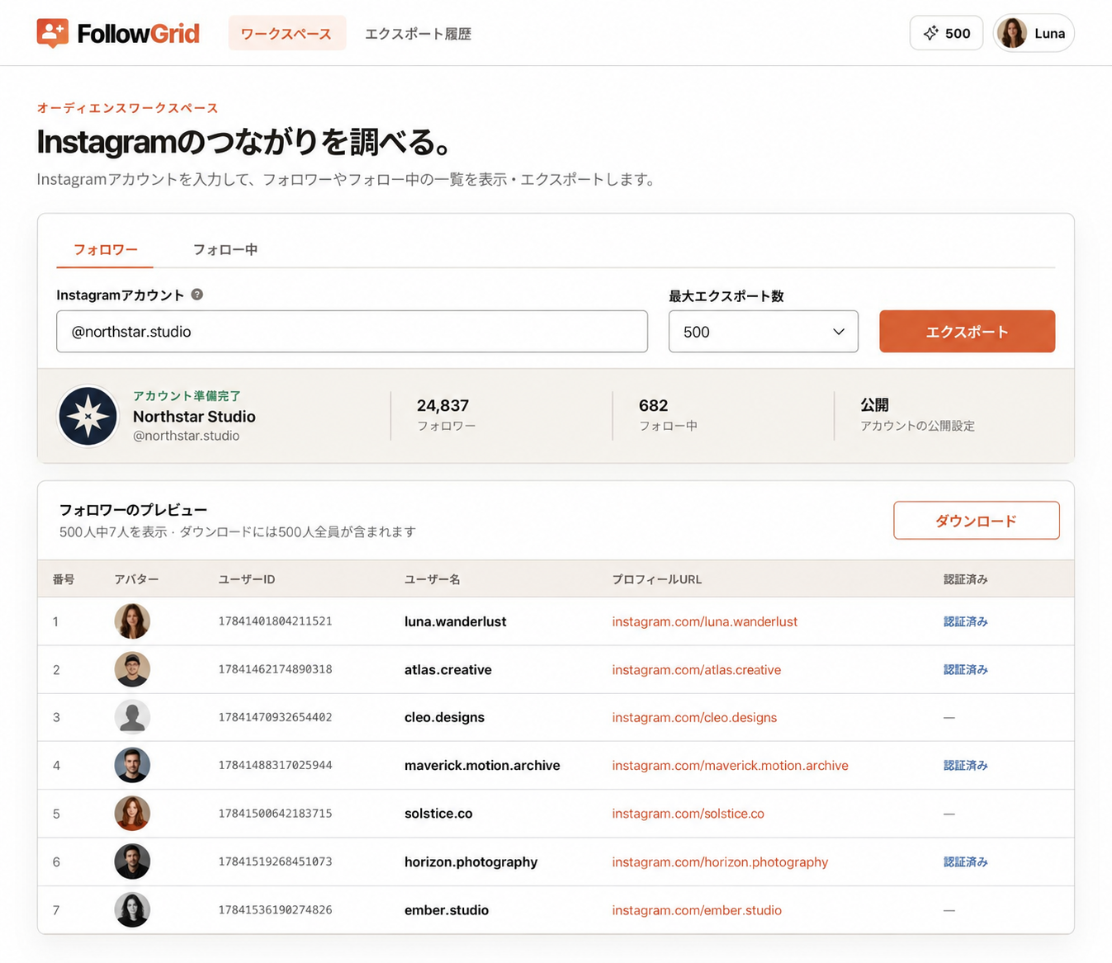Click the username horizon.photography

471,862
